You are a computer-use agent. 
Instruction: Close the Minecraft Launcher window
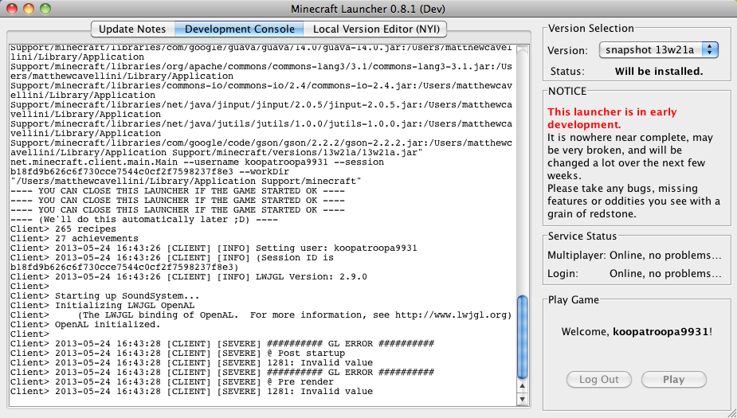coord(12,9)
